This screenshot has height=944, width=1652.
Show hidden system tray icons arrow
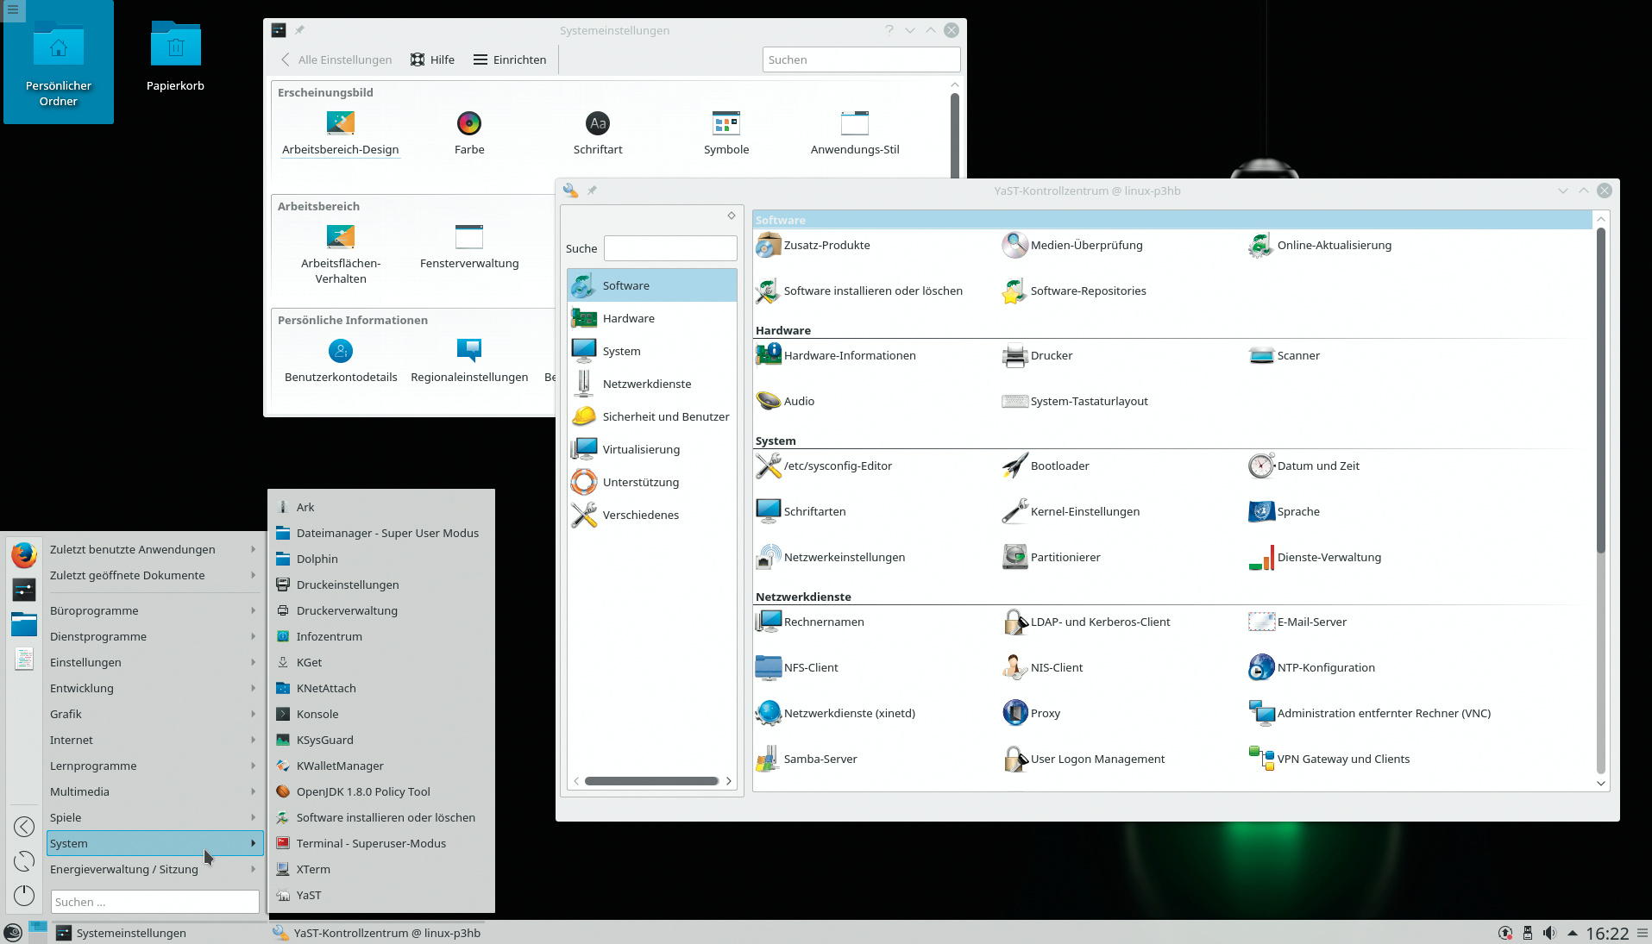point(1572,933)
